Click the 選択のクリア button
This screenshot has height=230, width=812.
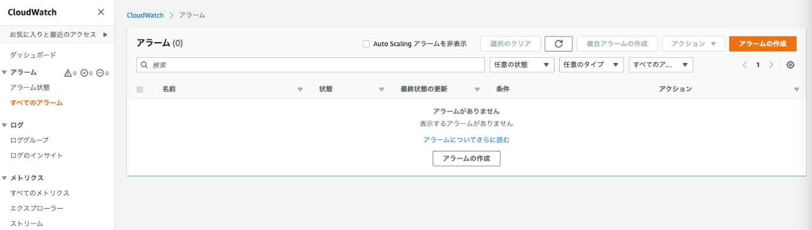[510, 44]
